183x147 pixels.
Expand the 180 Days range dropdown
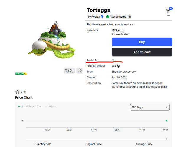point(150,107)
